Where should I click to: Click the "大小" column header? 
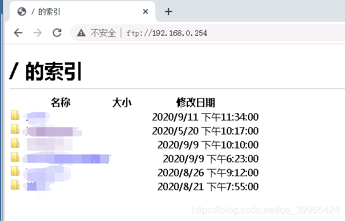[x=122, y=102]
